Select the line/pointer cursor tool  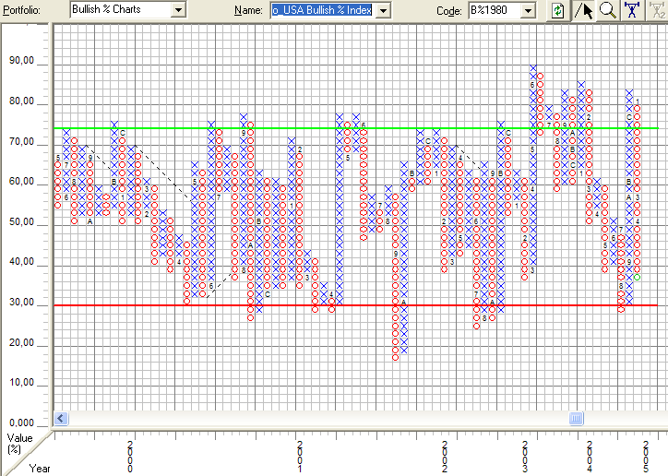click(x=584, y=10)
